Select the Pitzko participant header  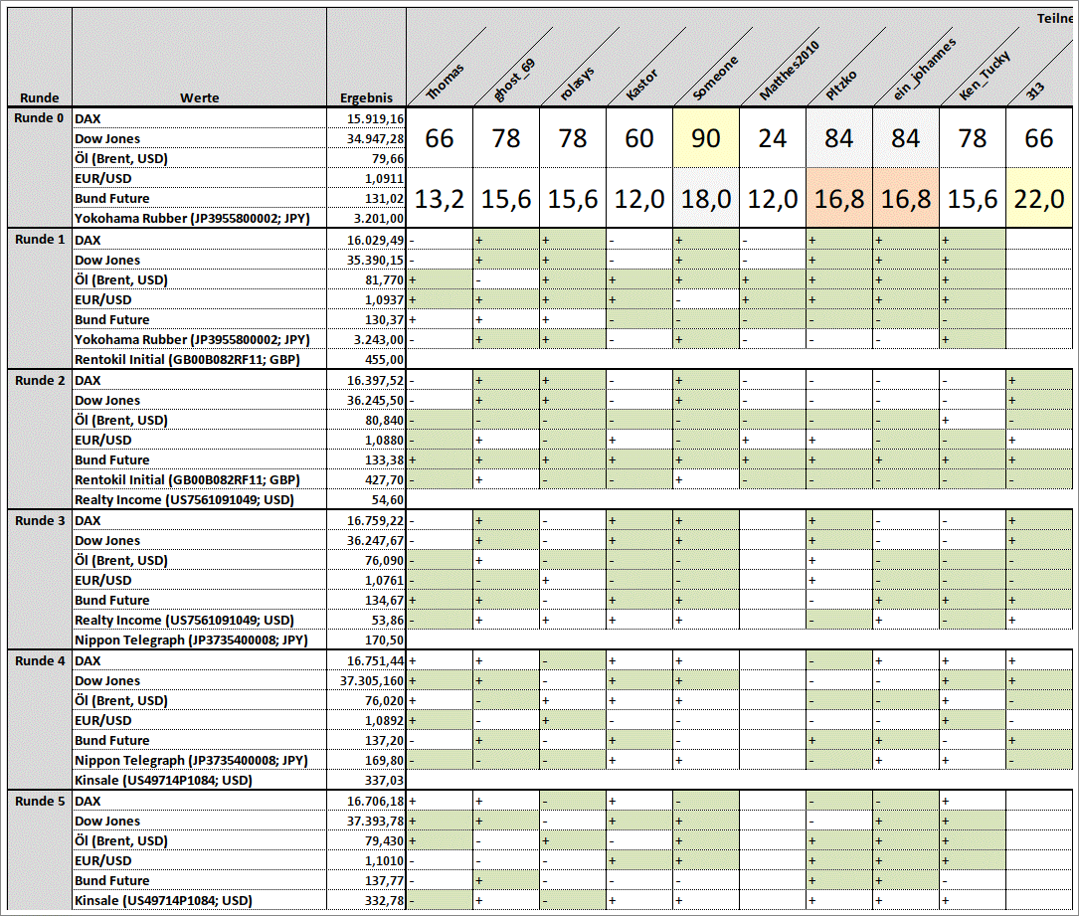click(841, 85)
